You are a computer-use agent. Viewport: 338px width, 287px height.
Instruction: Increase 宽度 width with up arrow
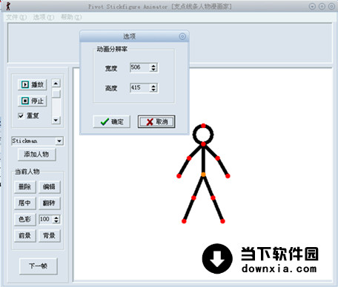[x=153, y=66]
